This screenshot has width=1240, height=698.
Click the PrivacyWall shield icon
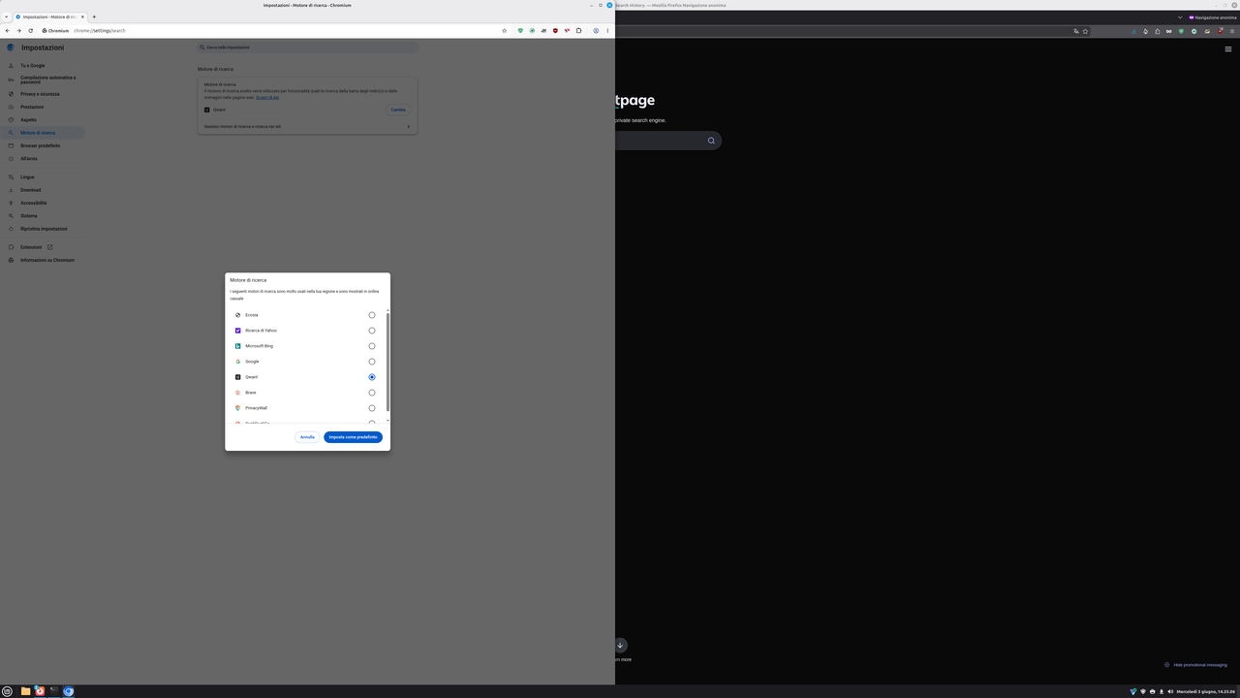[237, 408]
